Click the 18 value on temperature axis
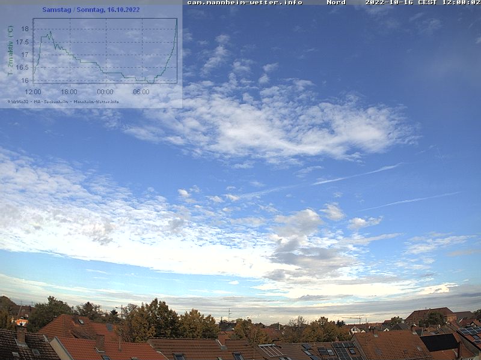This screenshot has height=360, width=481. click(x=25, y=29)
